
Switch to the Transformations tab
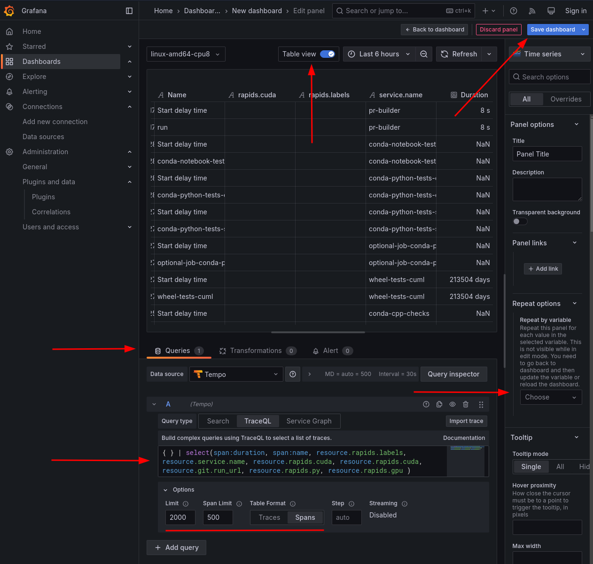click(x=257, y=351)
